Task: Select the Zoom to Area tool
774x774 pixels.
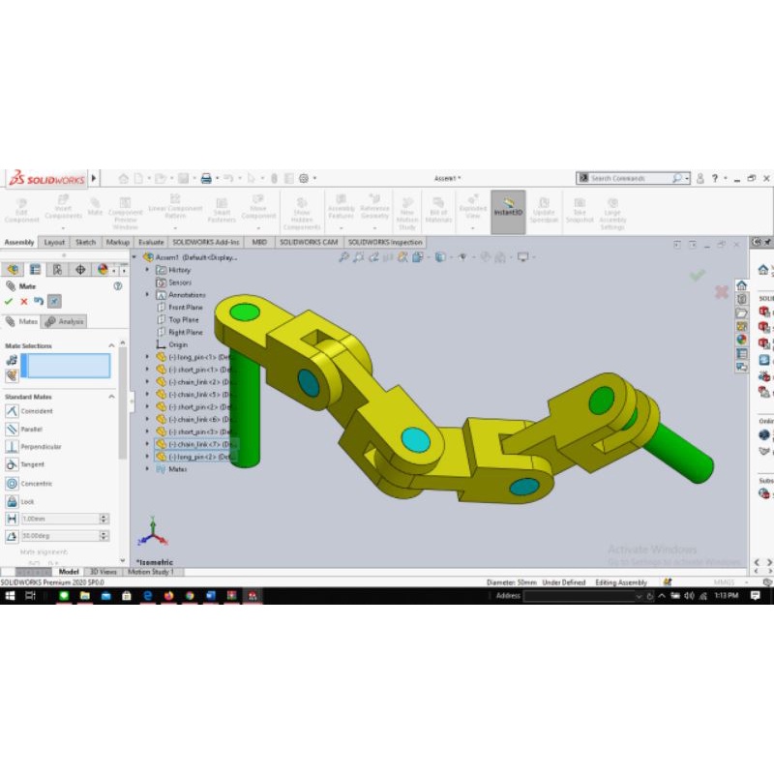Action: (359, 256)
